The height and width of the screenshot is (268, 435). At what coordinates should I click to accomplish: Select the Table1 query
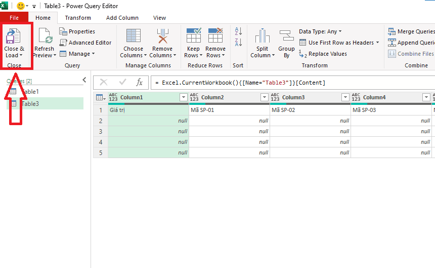[45, 91]
